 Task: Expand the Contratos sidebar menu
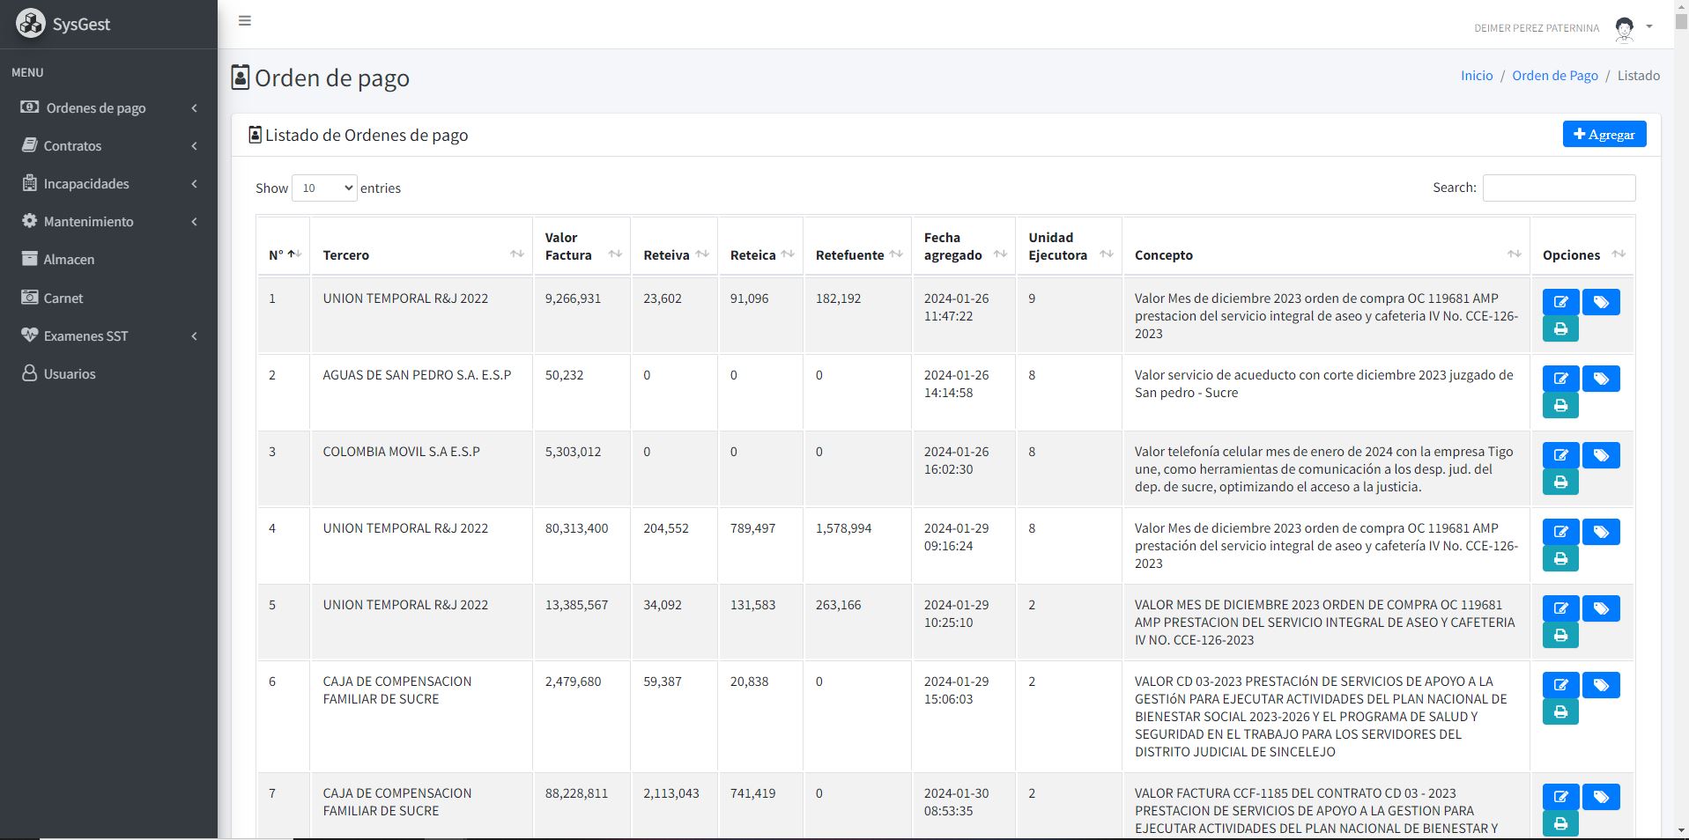108,146
